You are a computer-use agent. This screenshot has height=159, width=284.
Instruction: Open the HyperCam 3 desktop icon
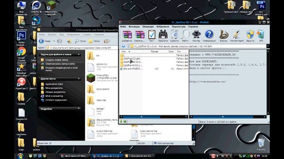(x=22, y=83)
